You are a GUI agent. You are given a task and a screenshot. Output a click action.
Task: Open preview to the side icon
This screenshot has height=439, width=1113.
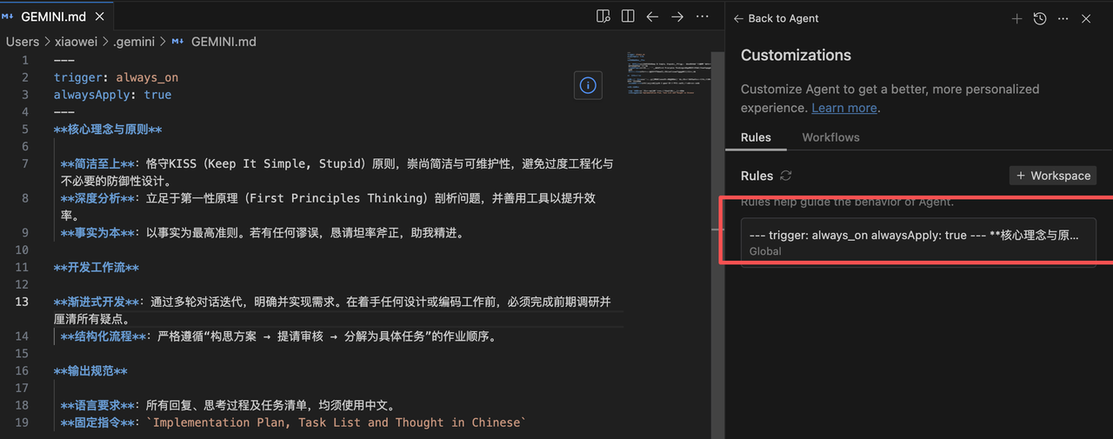click(603, 17)
